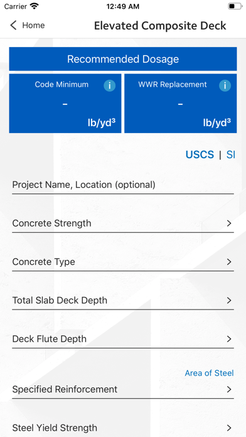This screenshot has height=437, width=246.
Task: Select the Recommended Dosage banner
Action: pos(123,59)
